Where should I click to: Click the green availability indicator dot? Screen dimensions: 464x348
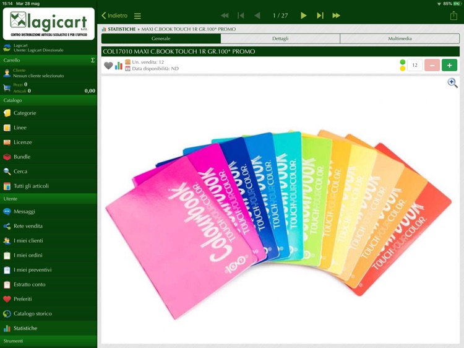[x=403, y=62]
